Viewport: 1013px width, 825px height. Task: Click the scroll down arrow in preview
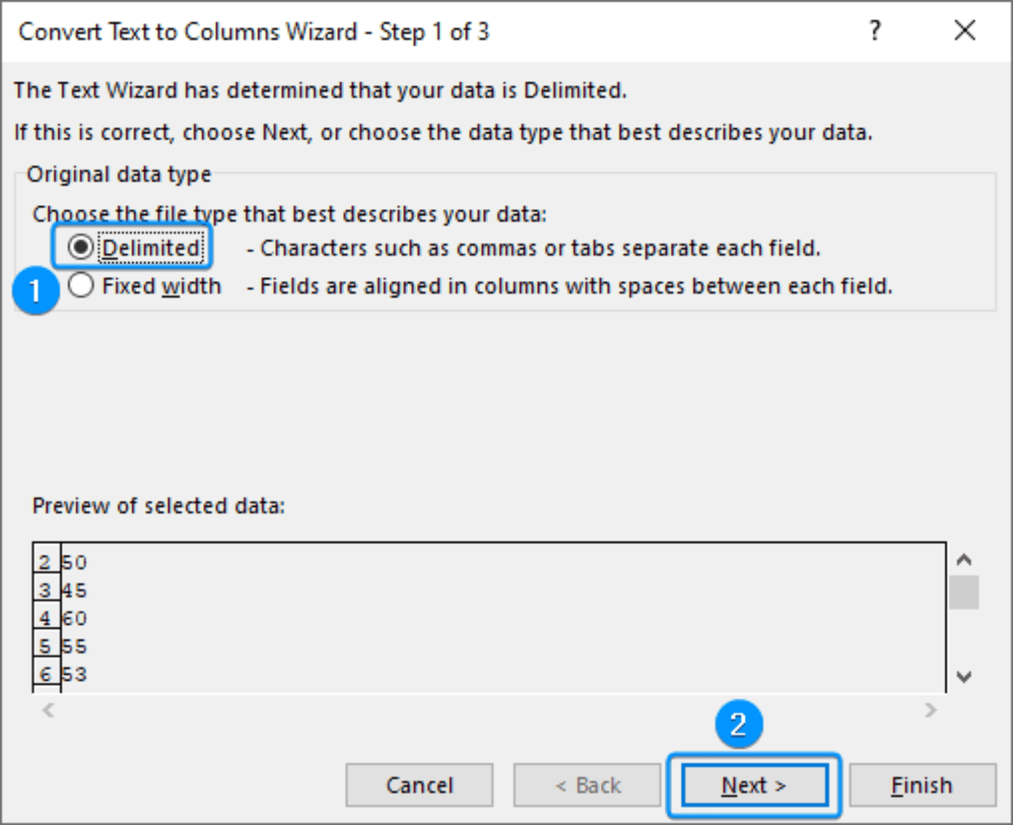click(x=964, y=676)
